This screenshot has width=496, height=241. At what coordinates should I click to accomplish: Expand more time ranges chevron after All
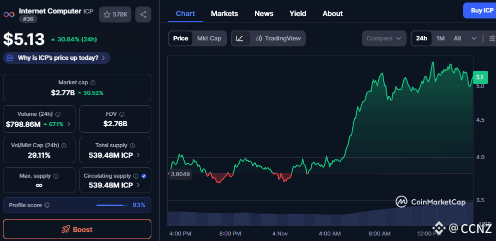pyautogui.click(x=474, y=38)
